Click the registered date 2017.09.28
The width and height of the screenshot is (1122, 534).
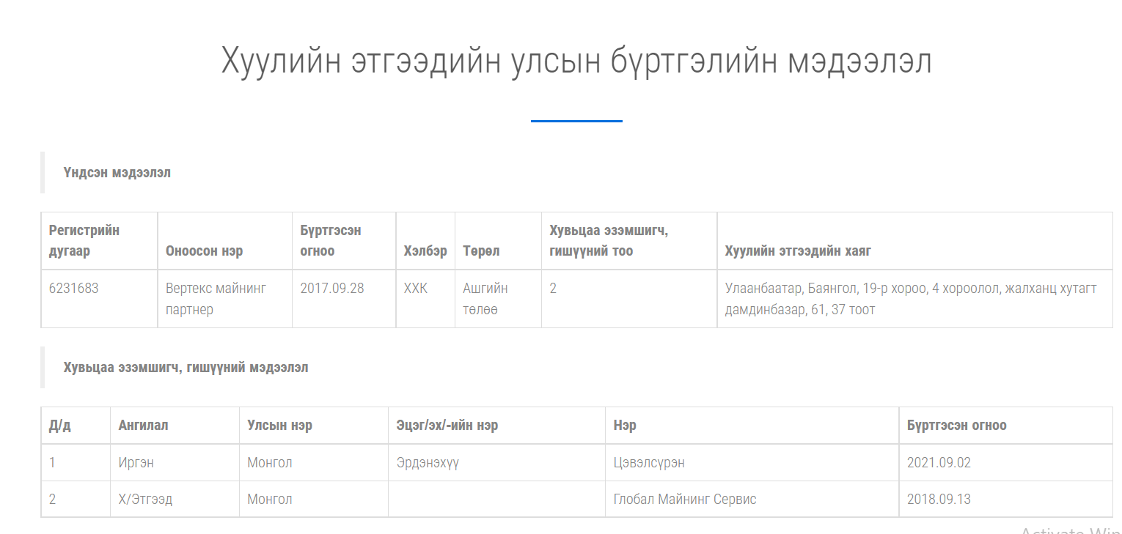(x=331, y=288)
